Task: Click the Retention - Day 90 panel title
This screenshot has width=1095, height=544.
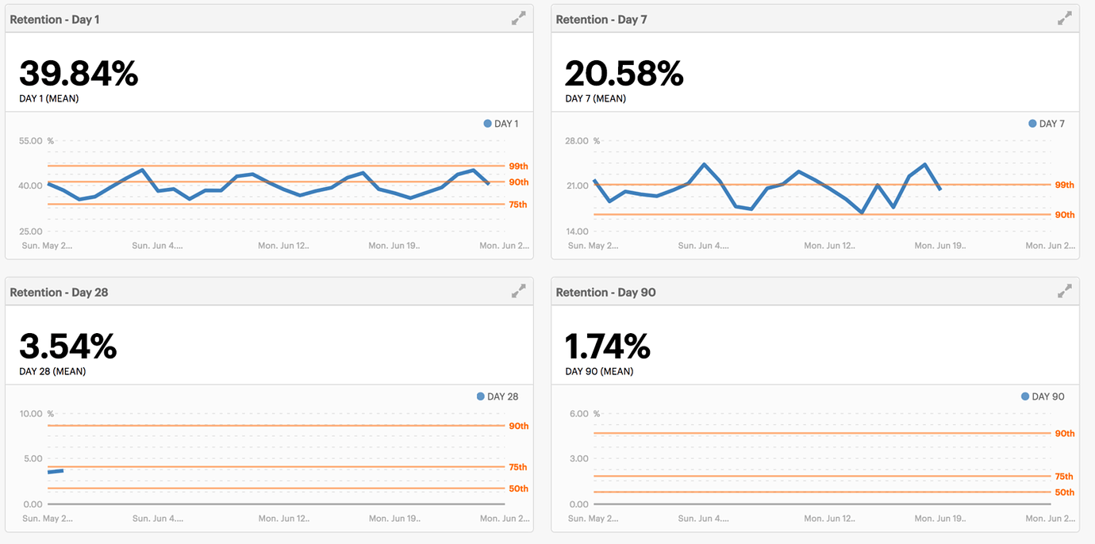Action: coord(605,292)
